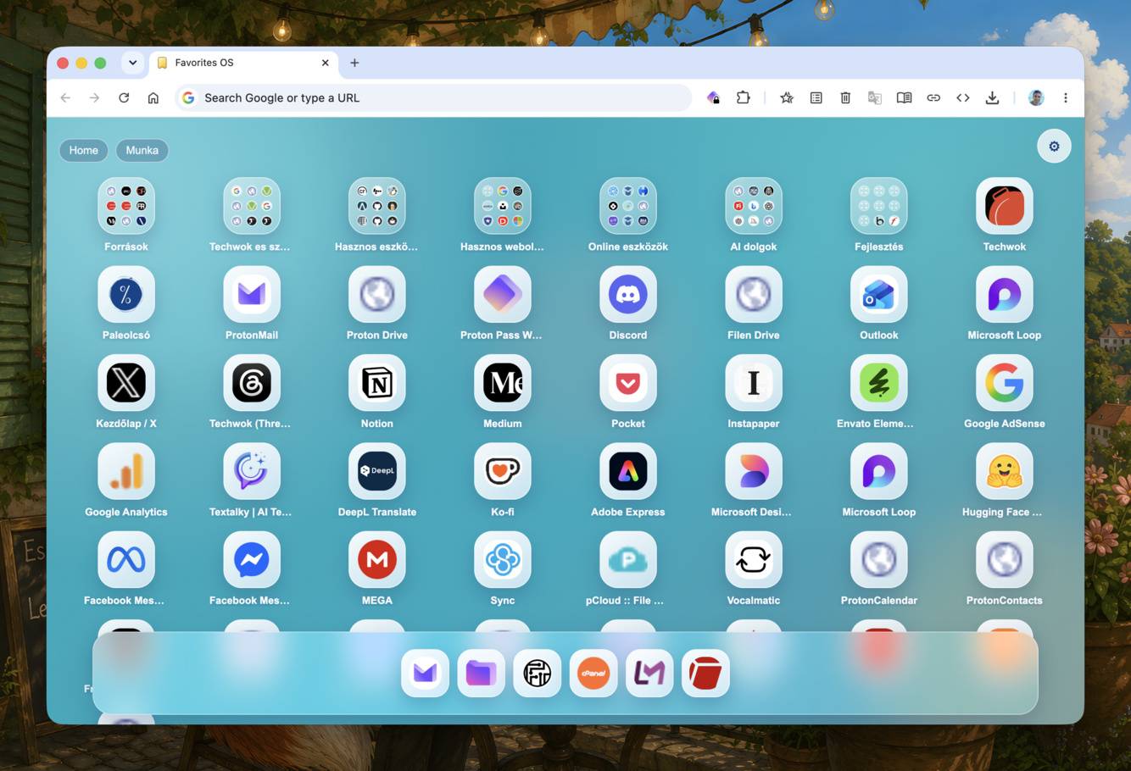This screenshot has height=771, width=1131.
Task: Click the code brackets toolbar extension
Action: tap(962, 98)
